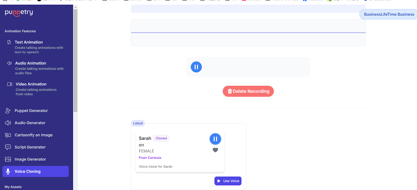Viewport: 417px width, 190px height.
Task: Click the Voice Cloning microphone icon
Action: [x=8, y=172]
